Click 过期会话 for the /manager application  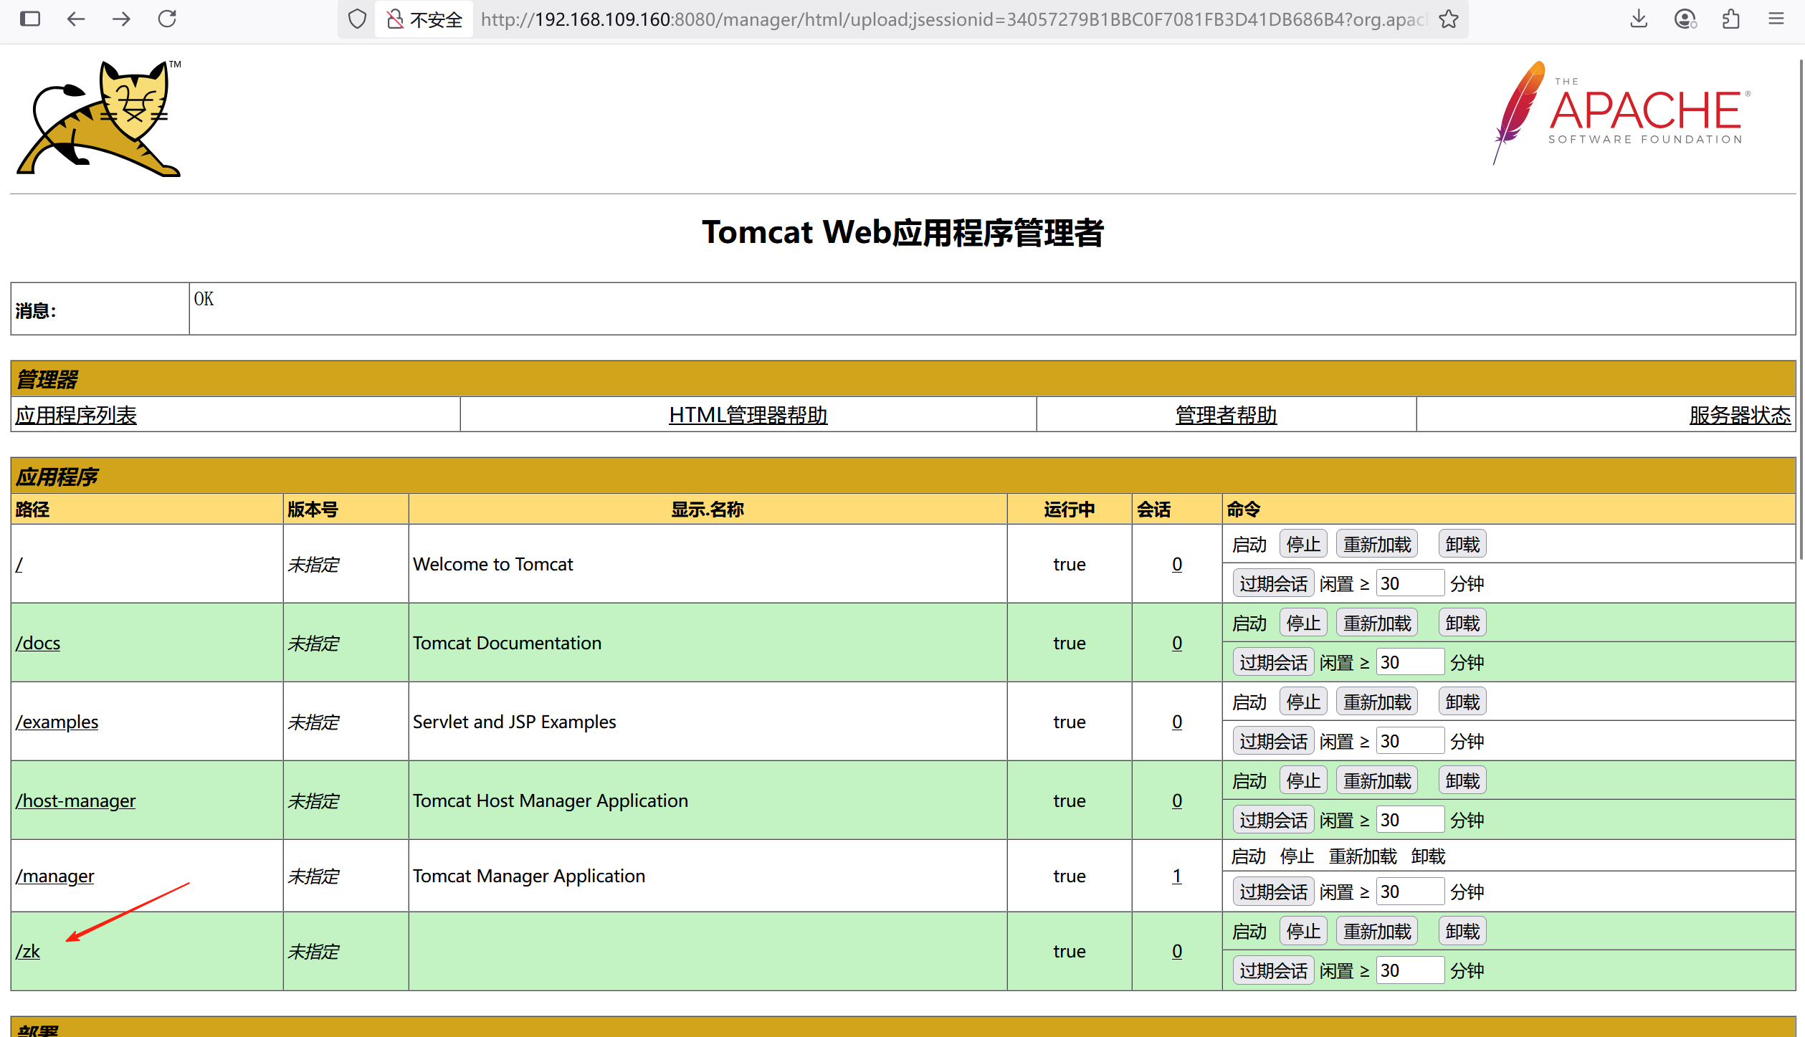pyautogui.click(x=1273, y=892)
